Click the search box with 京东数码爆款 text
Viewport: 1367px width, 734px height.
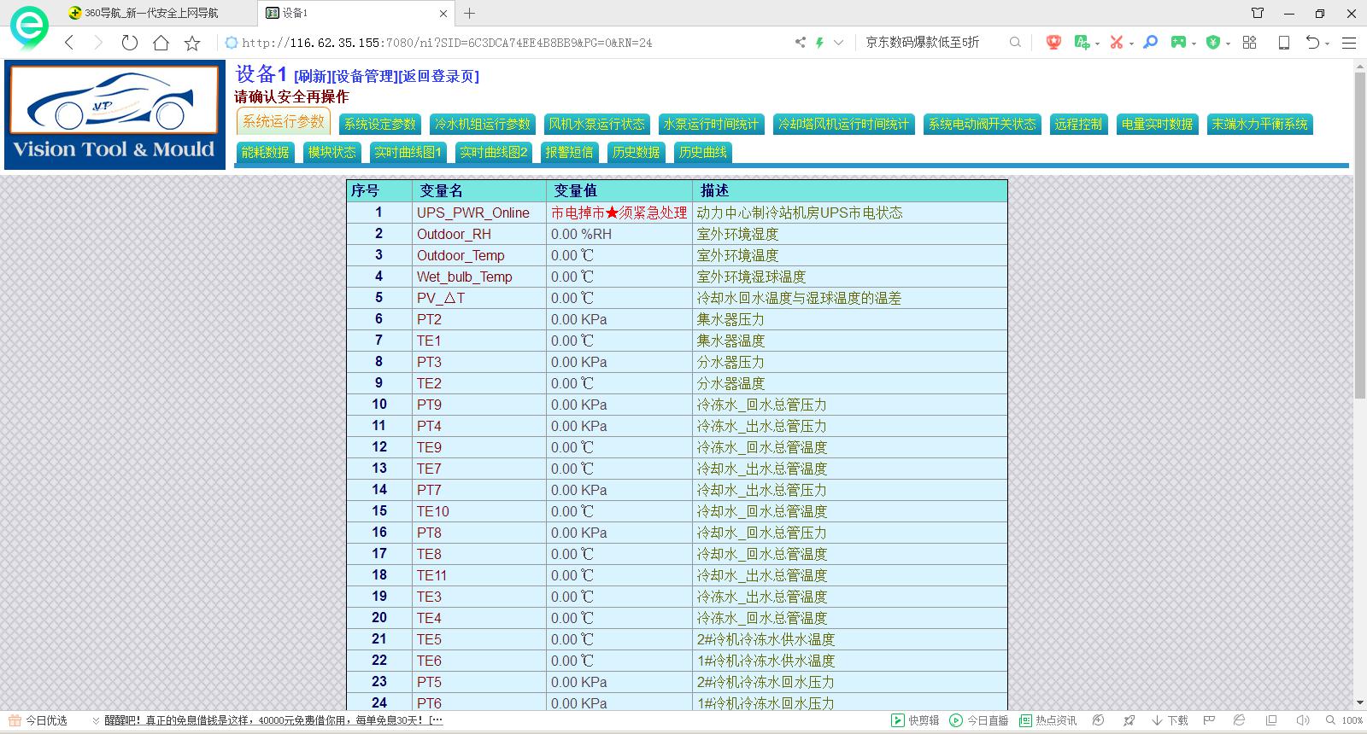(931, 42)
